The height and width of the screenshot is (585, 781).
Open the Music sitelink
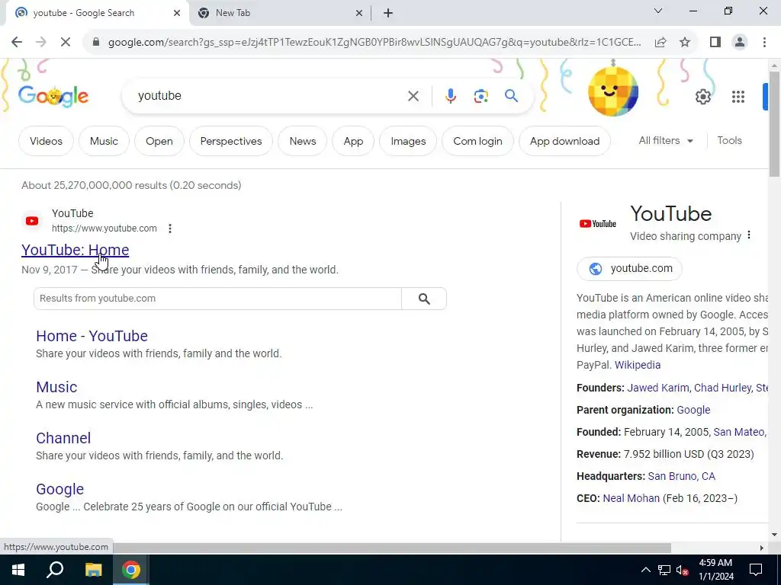click(56, 387)
